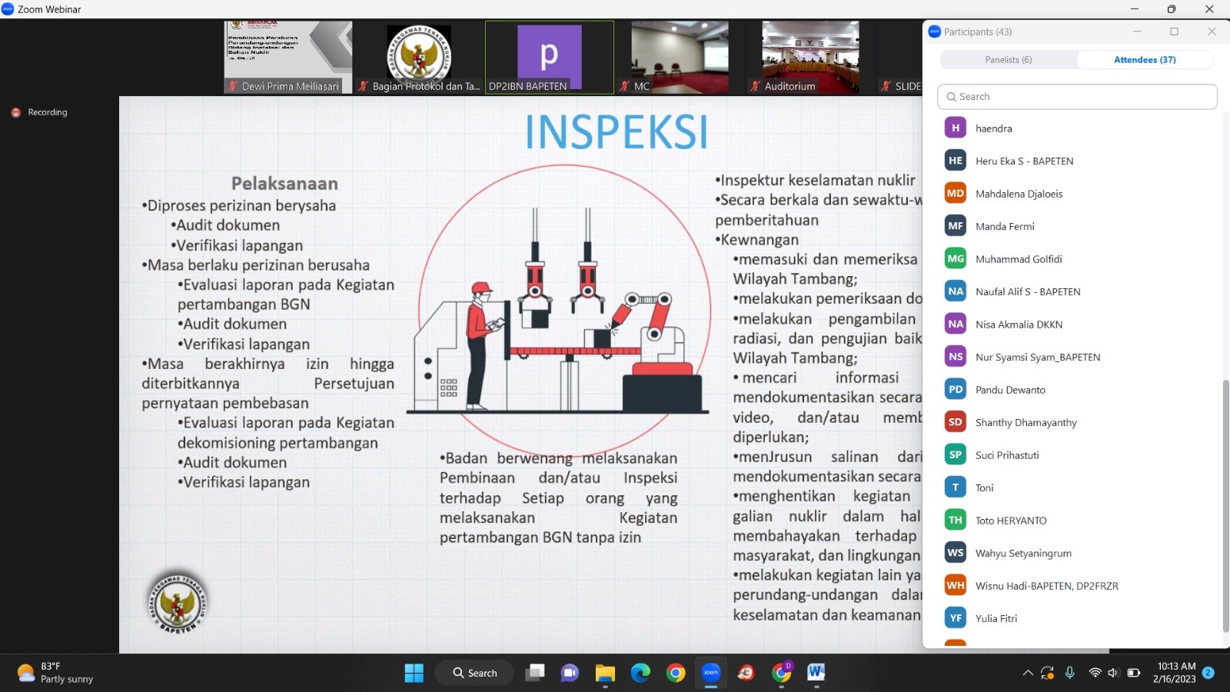Open File Explorer from the taskbar
1230x692 pixels.
click(x=605, y=673)
